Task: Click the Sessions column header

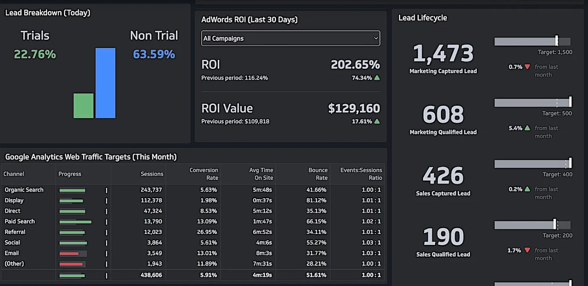Action: coord(152,174)
